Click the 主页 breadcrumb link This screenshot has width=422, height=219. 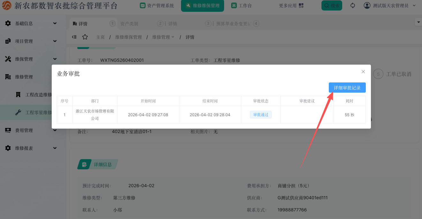(101, 37)
